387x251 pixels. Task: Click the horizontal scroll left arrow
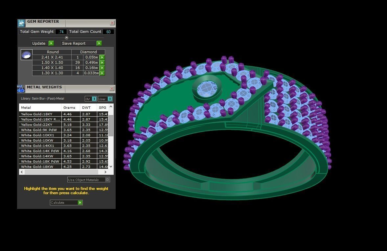(22, 172)
